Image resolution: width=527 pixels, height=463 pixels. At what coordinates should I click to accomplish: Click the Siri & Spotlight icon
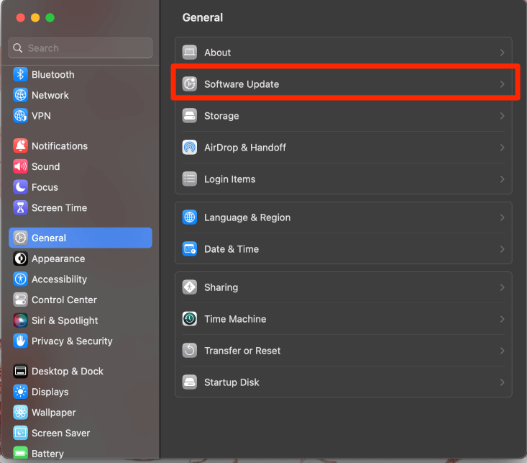point(20,320)
